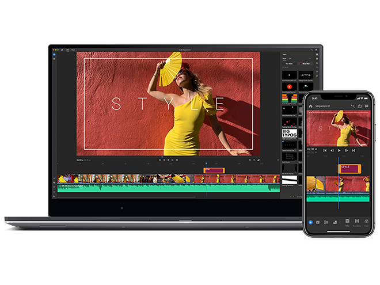Screen dimensions: 380x285
Task: Click the laptop timeline playhead marker
Action: click(x=206, y=164)
